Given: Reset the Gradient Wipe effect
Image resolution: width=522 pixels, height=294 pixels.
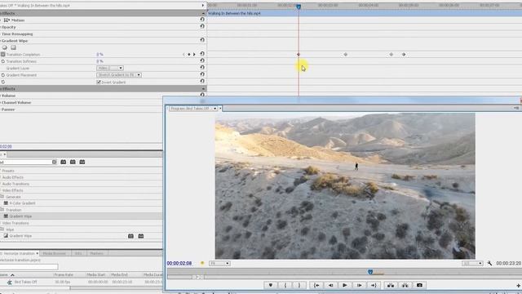Looking at the screenshot, I should click(x=202, y=40).
